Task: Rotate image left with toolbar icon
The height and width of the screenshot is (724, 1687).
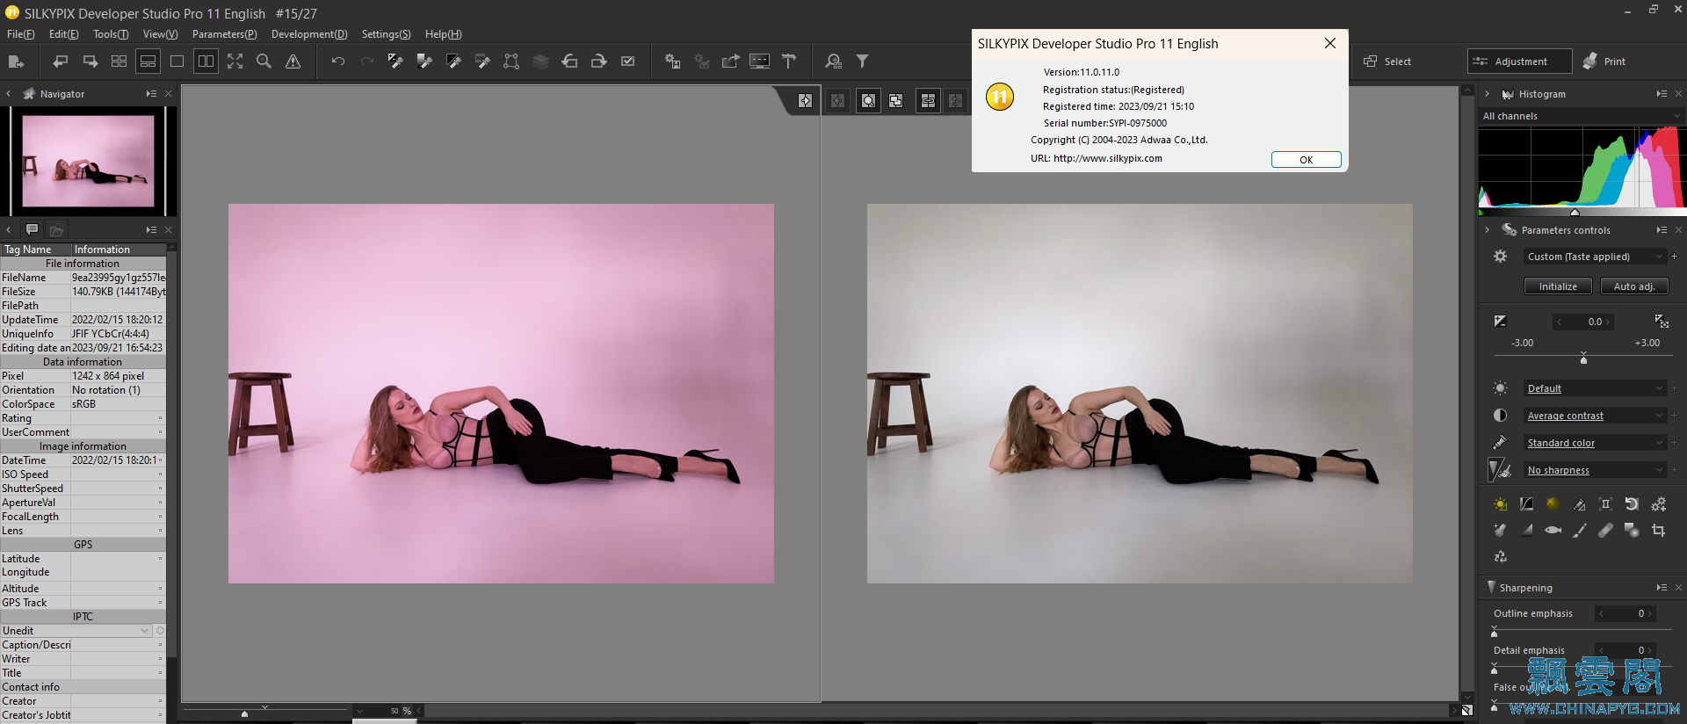Action: (569, 62)
